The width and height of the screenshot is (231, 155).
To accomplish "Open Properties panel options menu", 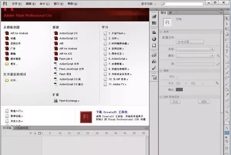I will (x=221, y=13).
